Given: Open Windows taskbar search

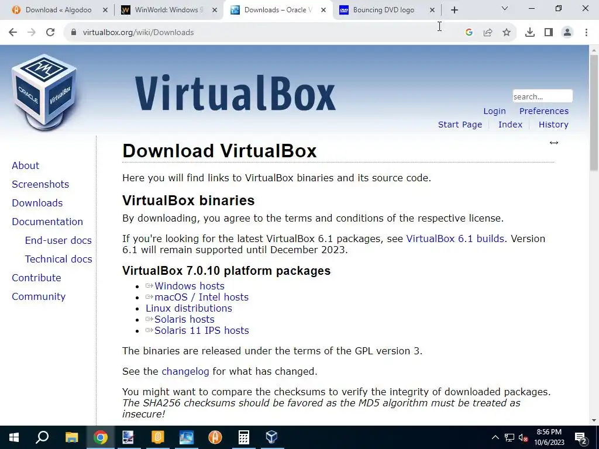Looking at the screenshot, I should 42,437.
